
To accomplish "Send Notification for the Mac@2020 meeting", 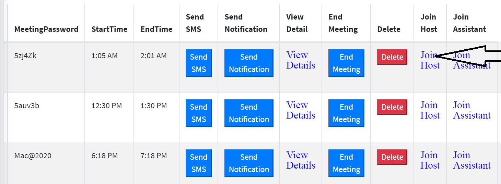I will pyautogui.click(x=249, y=163).
